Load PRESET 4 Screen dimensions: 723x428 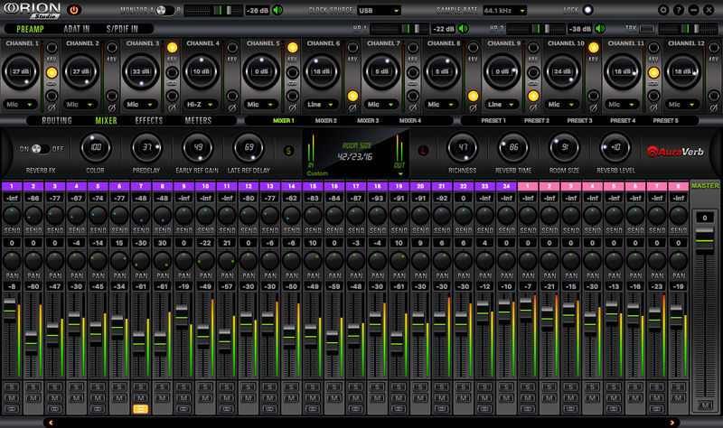[x=623, y=121]
